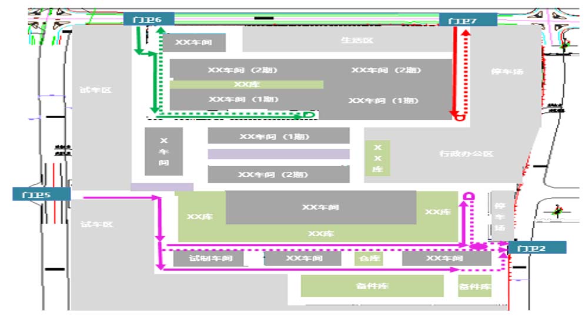The height and width of the screenshot is (316, 585).
Task: Click the vertical XX库 block beside 行政办公区
Action: [x=377, y=158]
